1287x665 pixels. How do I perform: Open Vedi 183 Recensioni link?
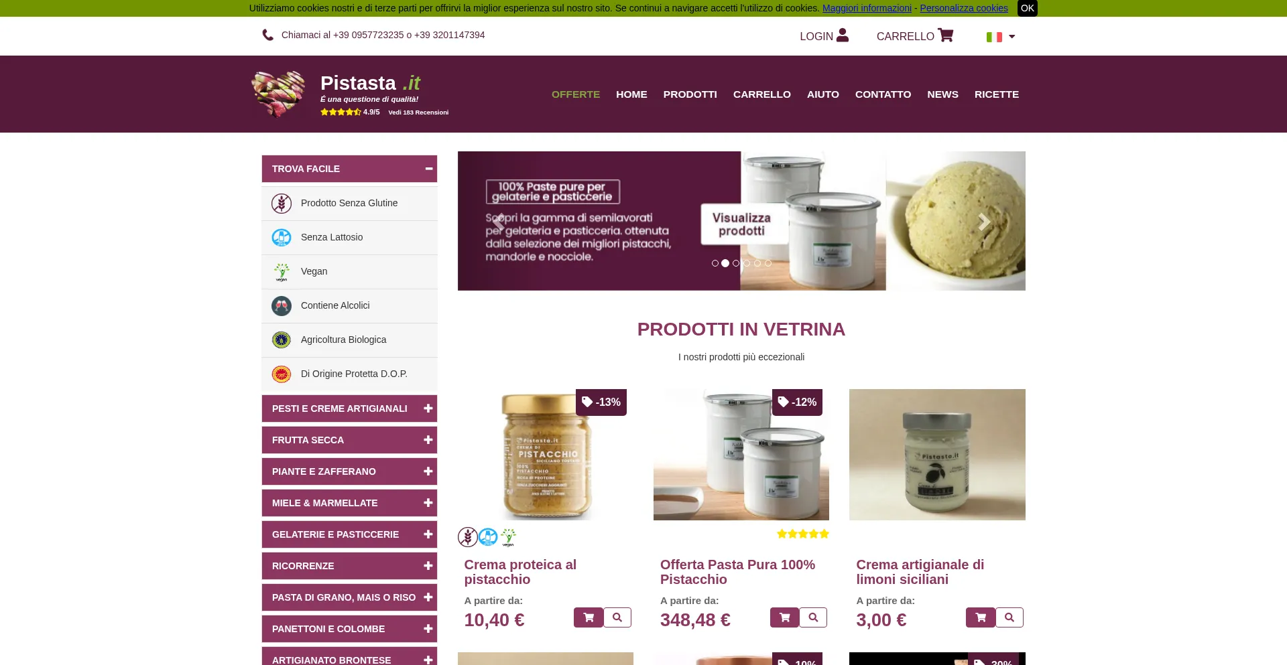coord(418,113)
